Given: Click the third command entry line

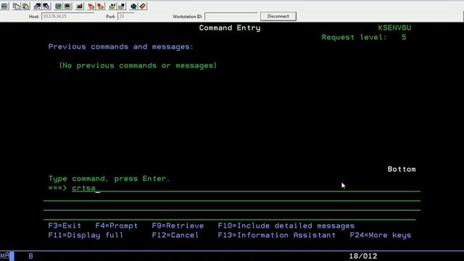Looking at the screenshot, I should point(232,207).
